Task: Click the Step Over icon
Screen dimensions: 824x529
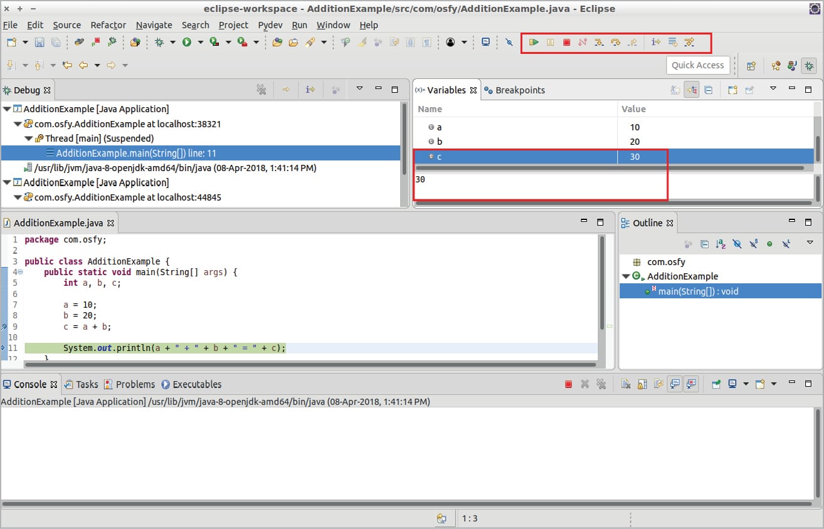Action: point(615,43)
